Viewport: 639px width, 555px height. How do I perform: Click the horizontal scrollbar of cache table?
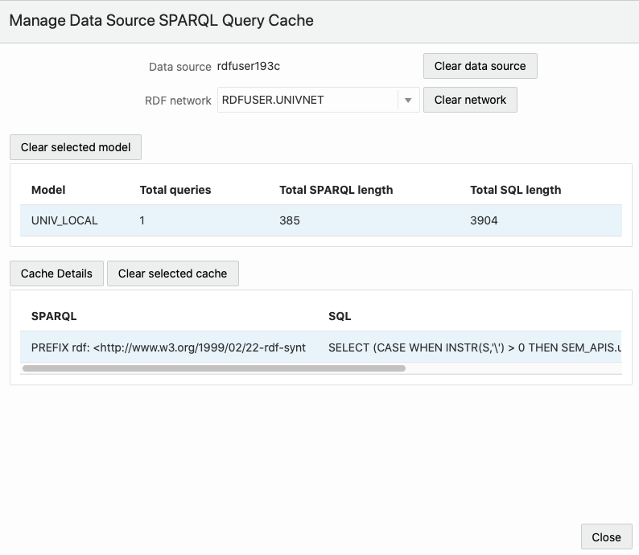pos(214,368)
